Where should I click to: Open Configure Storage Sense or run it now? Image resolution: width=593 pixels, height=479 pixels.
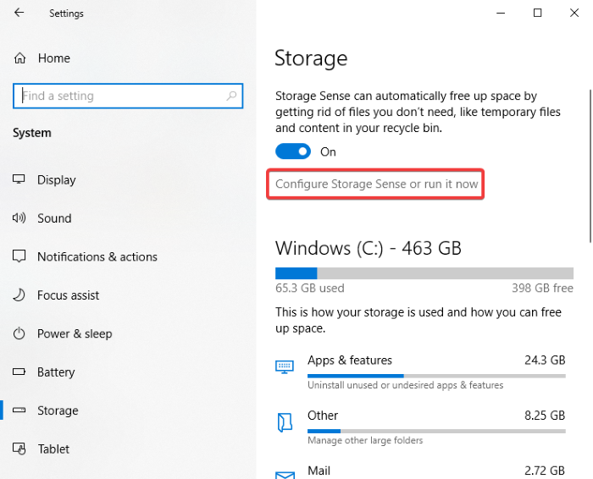pyautogui.click(x=376, y=184)
